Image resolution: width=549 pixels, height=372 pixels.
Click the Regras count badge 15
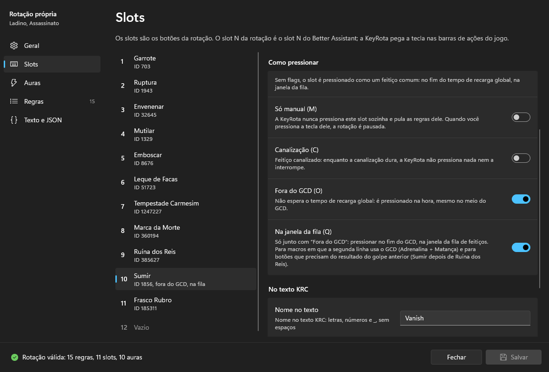tap(92, 101)
